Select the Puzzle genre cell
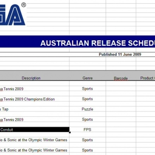The image size is (155, 155). coord(88,109)
